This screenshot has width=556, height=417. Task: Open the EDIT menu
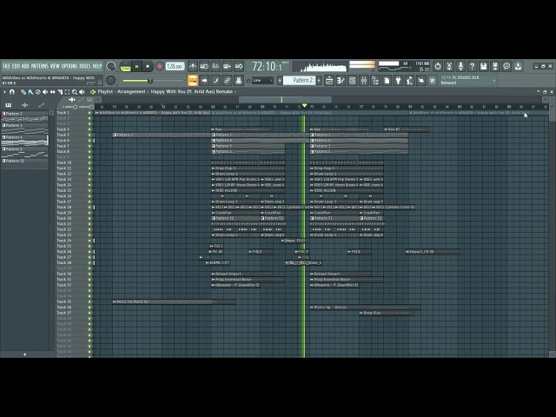[x=16, y=66]
